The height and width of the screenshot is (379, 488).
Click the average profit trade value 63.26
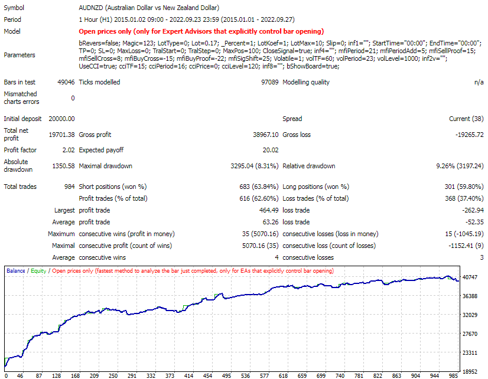270,222
